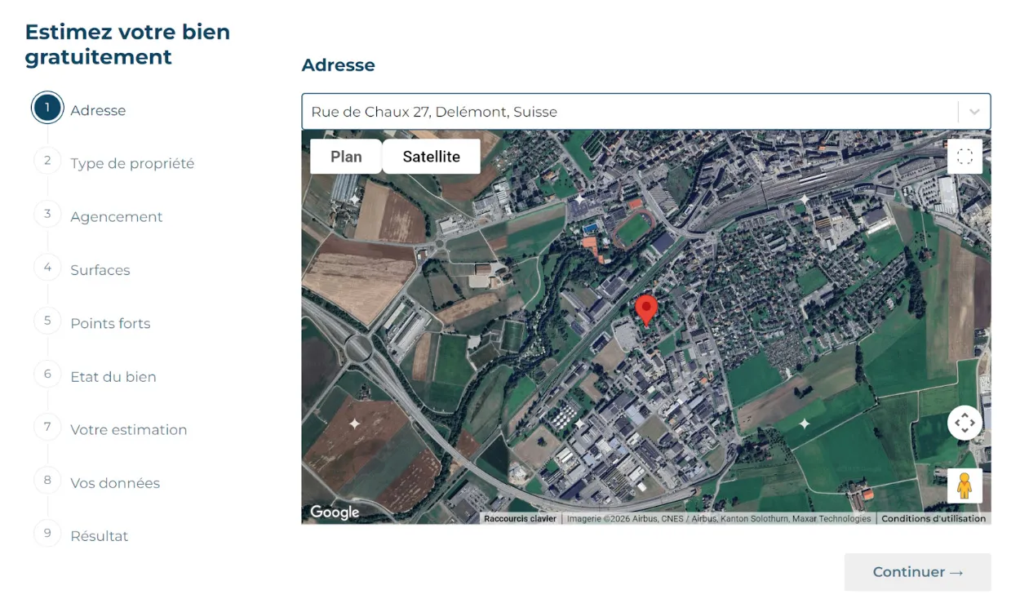Open the Surfaces step
The image size is (1020, 612).
point(47,267)
